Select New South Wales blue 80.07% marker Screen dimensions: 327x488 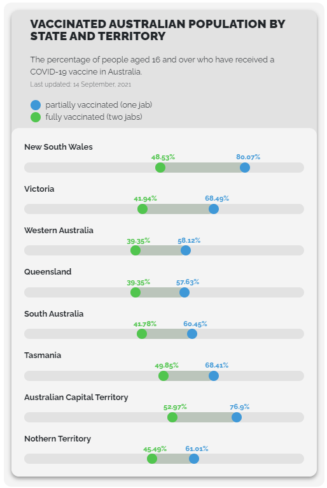[x=245, y=168]
